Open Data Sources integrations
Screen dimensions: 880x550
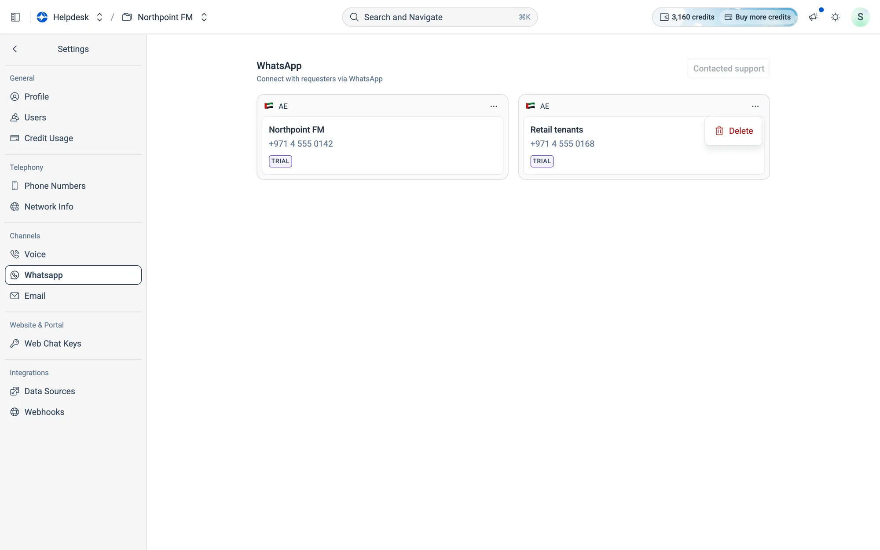(x=73, y=391)
